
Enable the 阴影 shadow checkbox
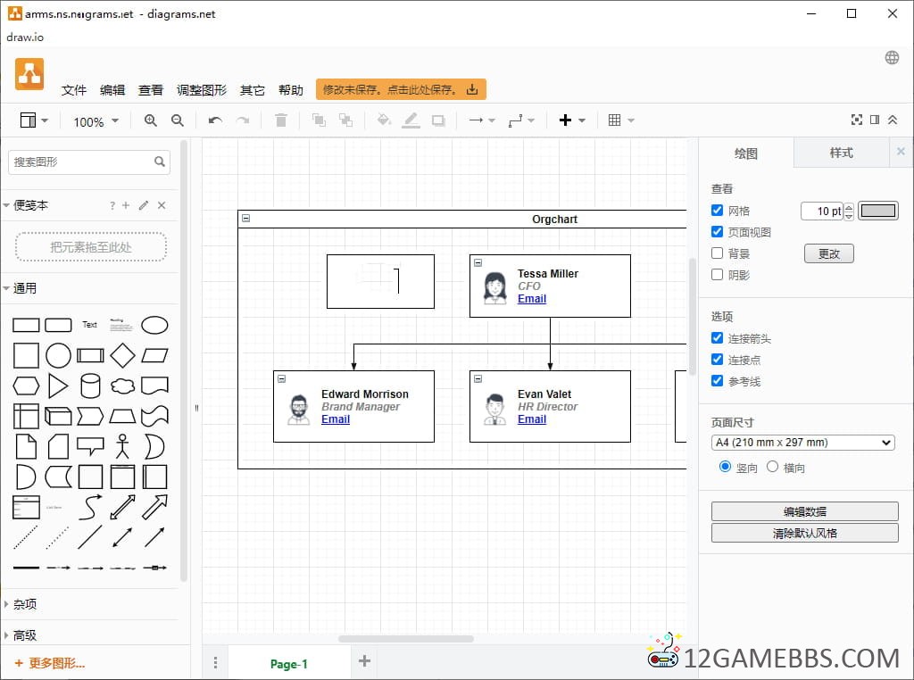point(718,275)
